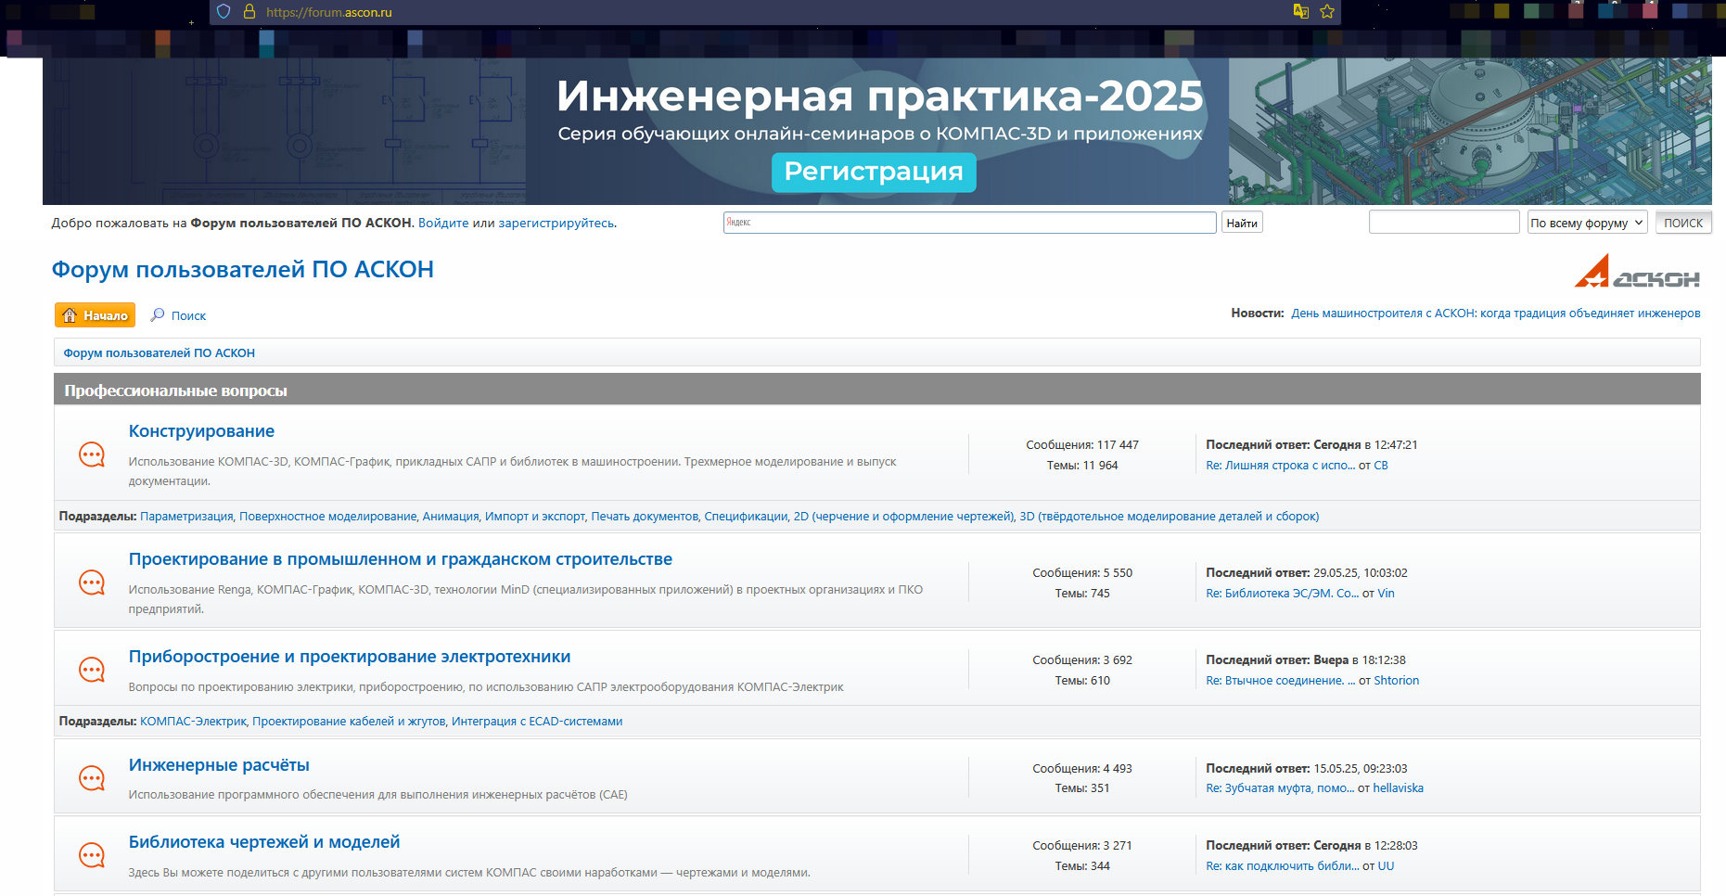Click the translate page icon in address bar
The height and width of the screenshot is (896, 1726).
click(1301, 12)
